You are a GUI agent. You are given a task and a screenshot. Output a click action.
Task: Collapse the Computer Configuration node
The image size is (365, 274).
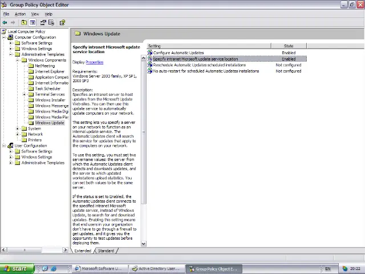[4, 37]
